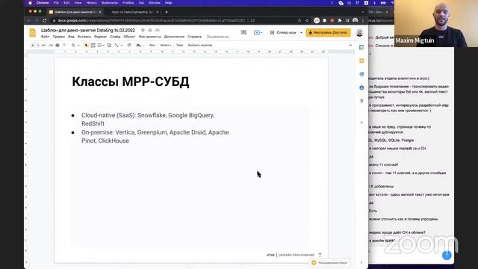
Task: Open the Вставка menu
Action: point(84,37)
